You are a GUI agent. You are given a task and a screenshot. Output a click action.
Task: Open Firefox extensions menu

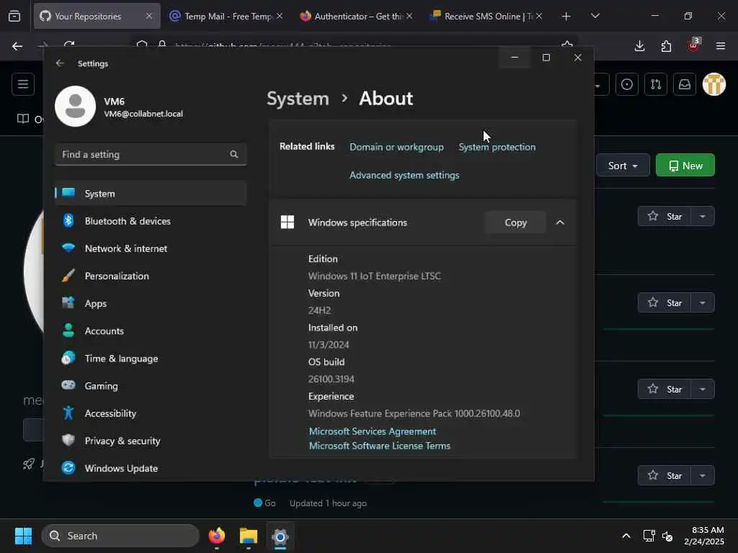pyautogui.click(x=666, y=46)
